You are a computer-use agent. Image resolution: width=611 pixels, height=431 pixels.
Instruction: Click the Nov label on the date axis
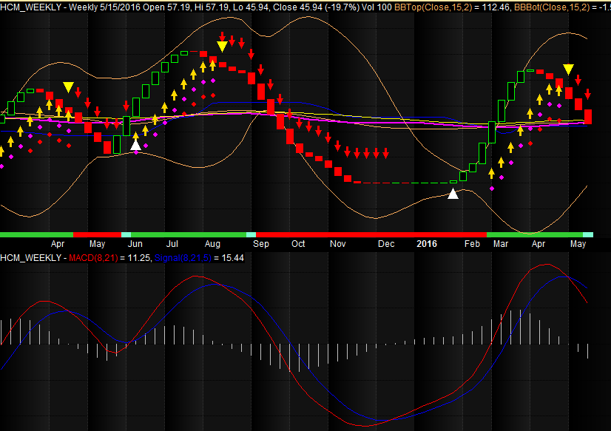click(x=337, y=244)
